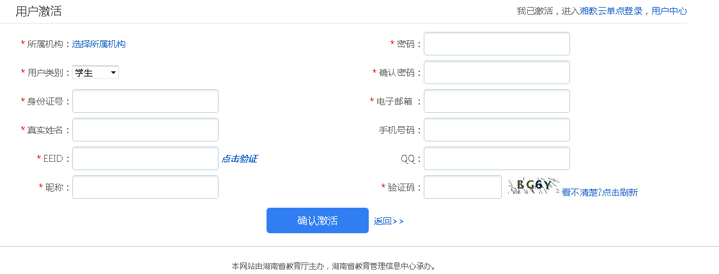Go to 用户中心 link
The height and width of the screenshot is (274, 719).
pos(669,11)
